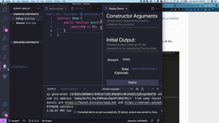Open editor group more actions beside Settings tab

point(98,9)
